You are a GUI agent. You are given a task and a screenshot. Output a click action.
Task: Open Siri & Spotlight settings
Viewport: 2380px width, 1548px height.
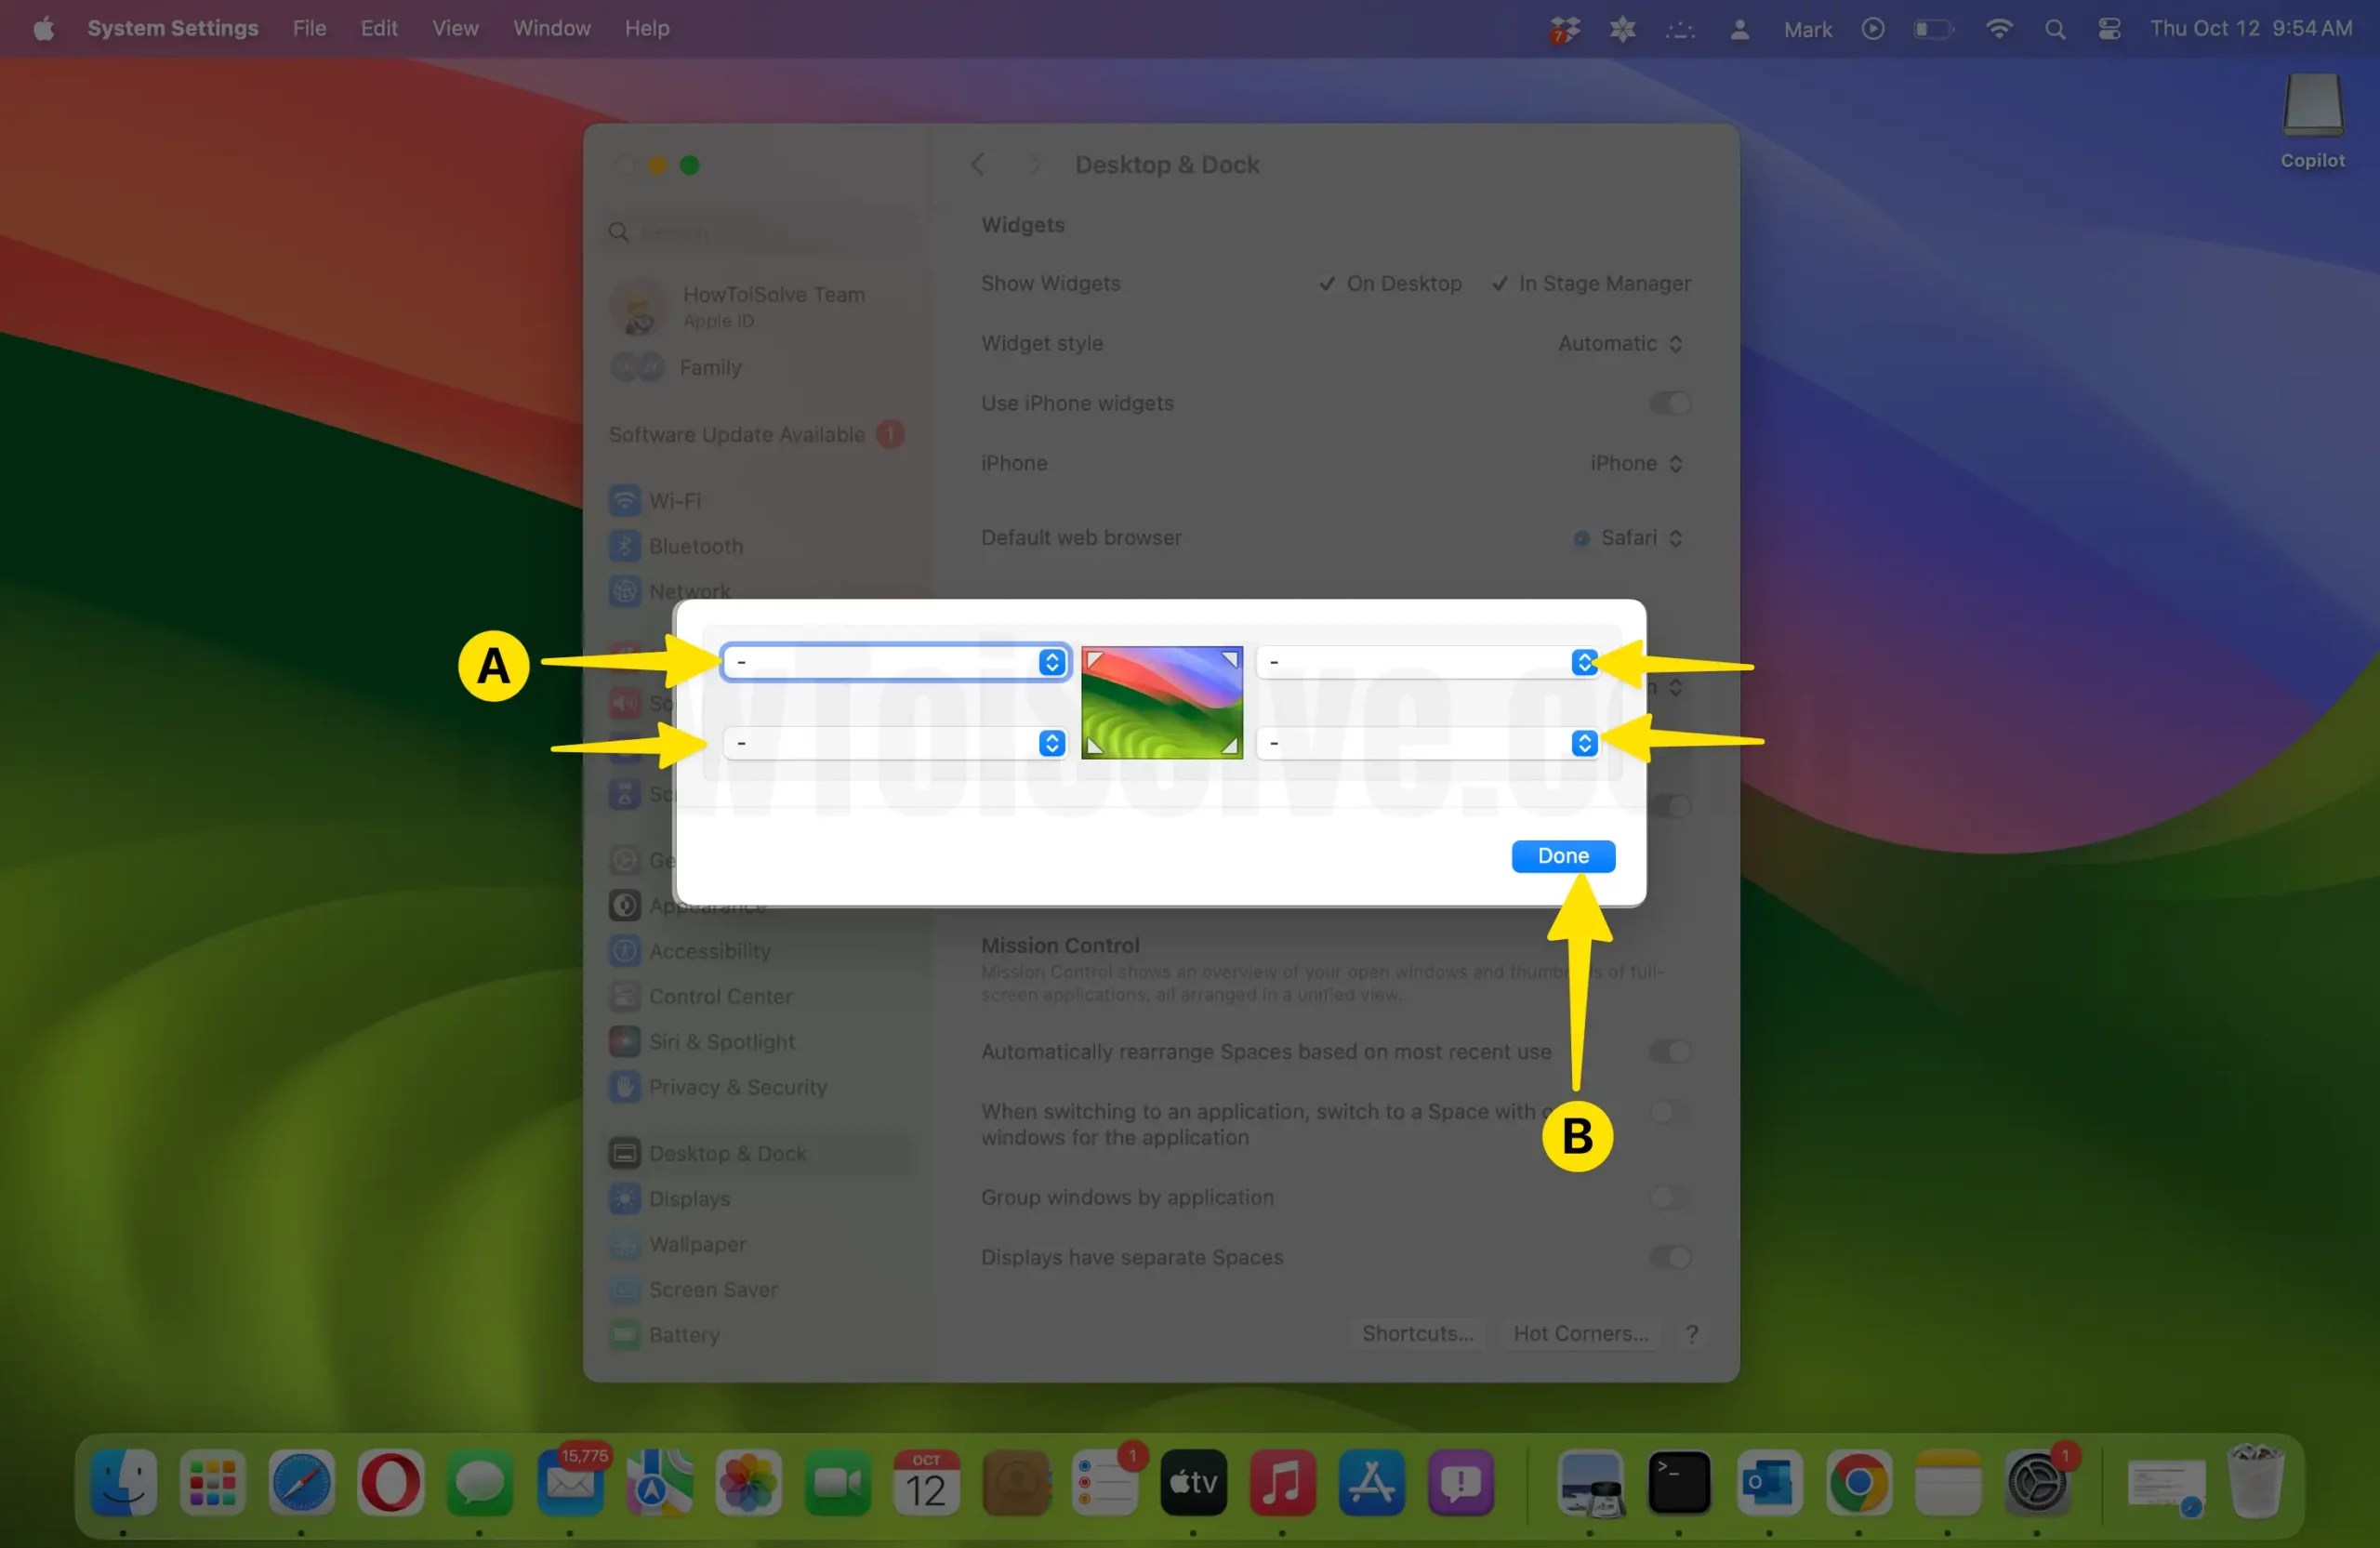point(722,1041)
